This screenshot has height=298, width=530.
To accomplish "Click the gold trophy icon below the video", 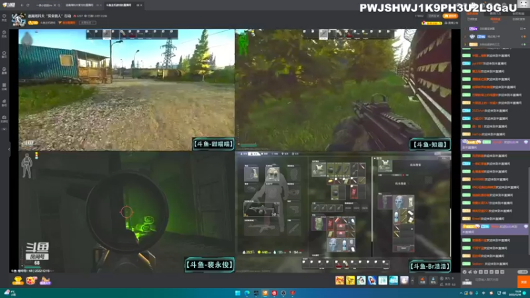I will pyautogui.click(x=18, y=280).
